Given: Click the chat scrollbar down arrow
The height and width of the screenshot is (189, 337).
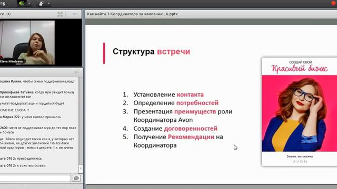Looking at the screenshot, I should (x=81, y=169).
